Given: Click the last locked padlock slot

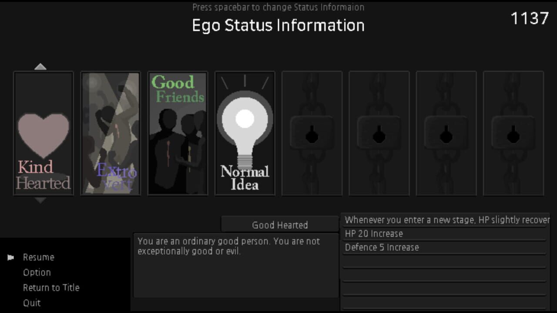Looking at the screenshot, I should (513, 133).
